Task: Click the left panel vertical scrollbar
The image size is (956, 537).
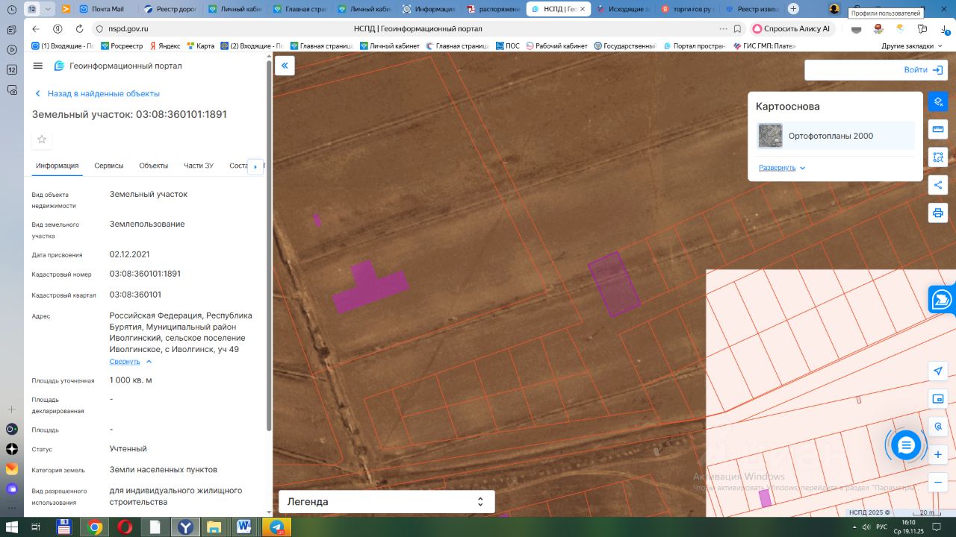Action: 269,246
